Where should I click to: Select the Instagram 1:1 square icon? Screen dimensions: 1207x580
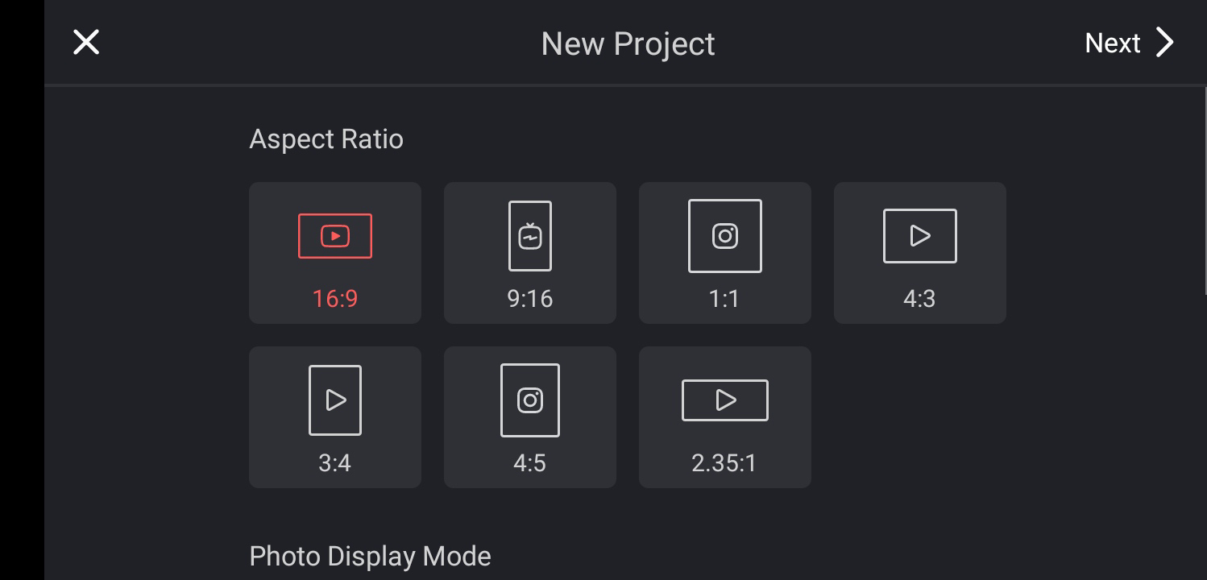pyautogui.click(x=725, y=236)
